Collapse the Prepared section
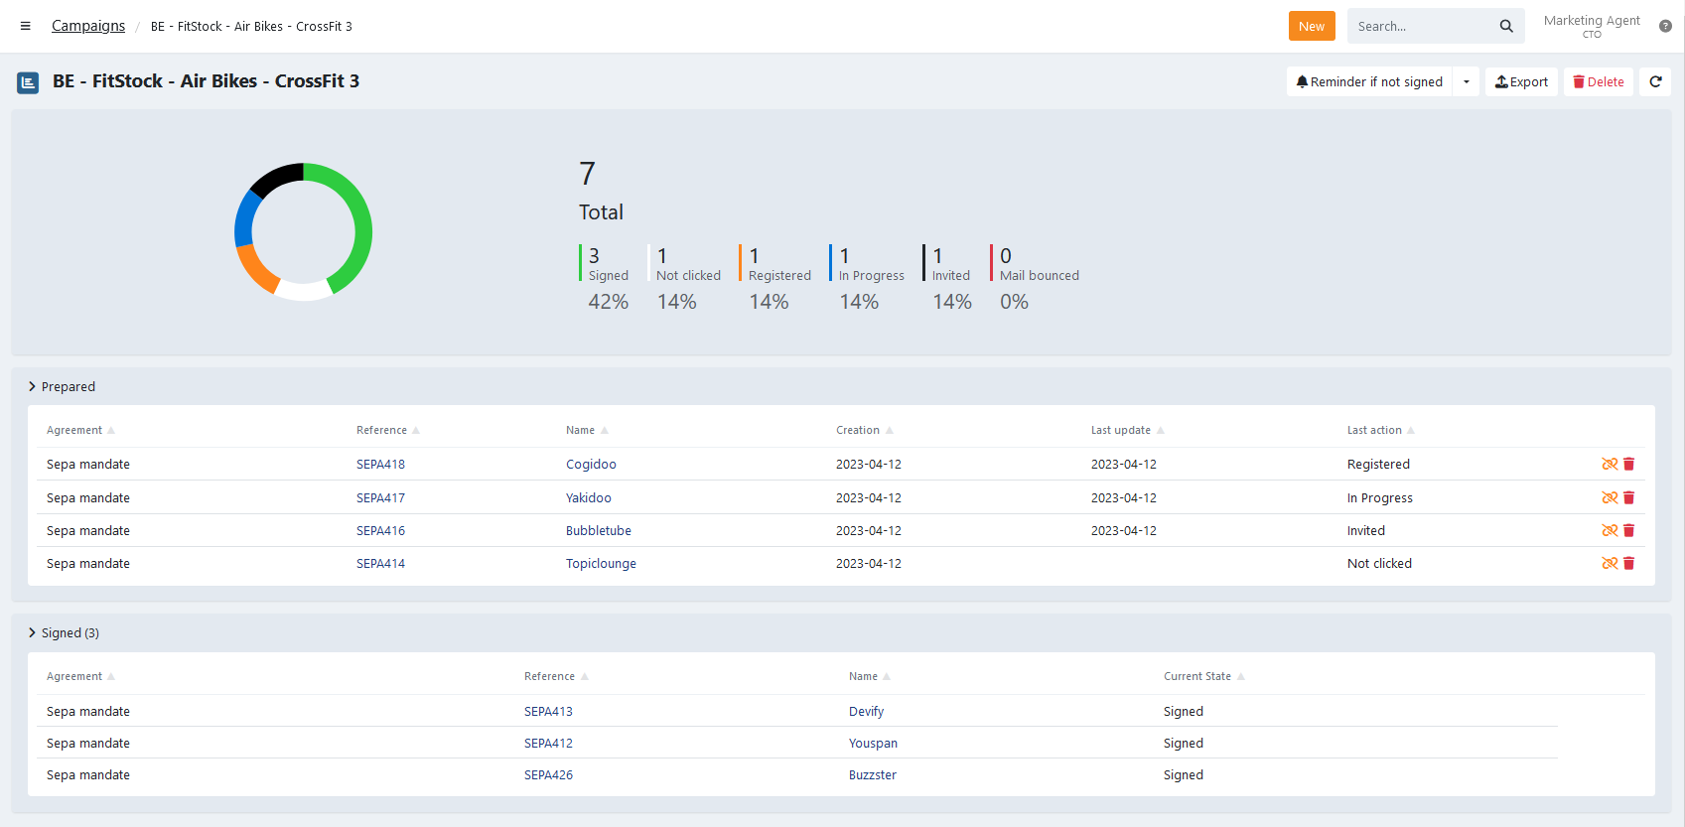This screenshot has height=827, width=1685. pyautogui.click(x=33, y=387)
